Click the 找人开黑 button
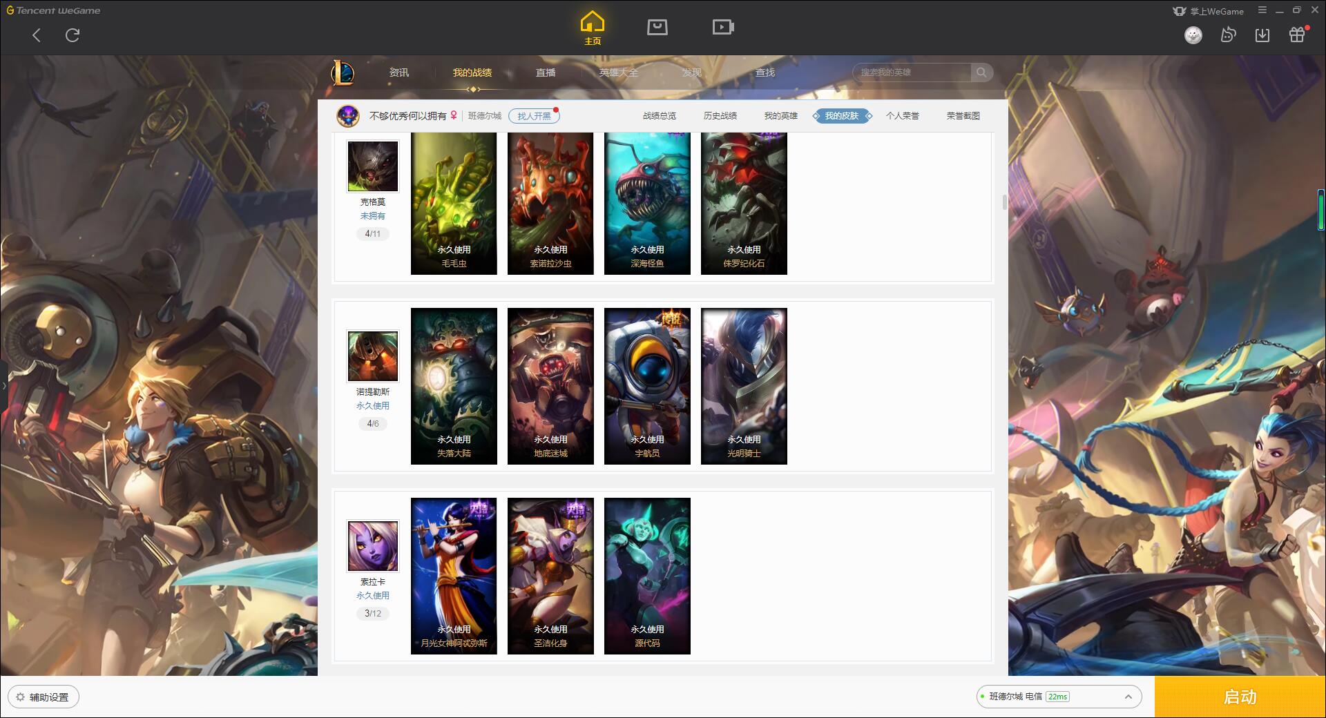Image resolution: width=1326 pixels, height=718 pixels. (x=534, y=116)
